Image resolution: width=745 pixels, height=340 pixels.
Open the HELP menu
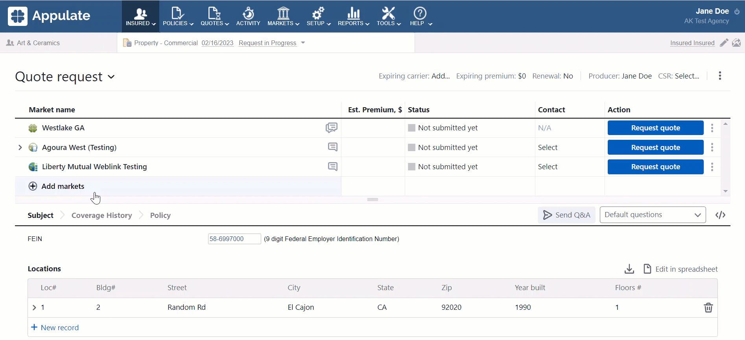420,16
